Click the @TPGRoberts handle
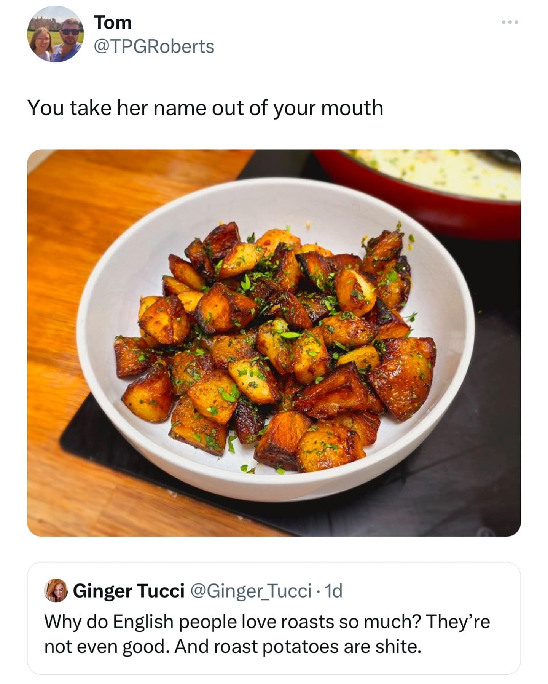Image resolution: width=548 pixels, height=684 pixels. (x=154, y=46)
